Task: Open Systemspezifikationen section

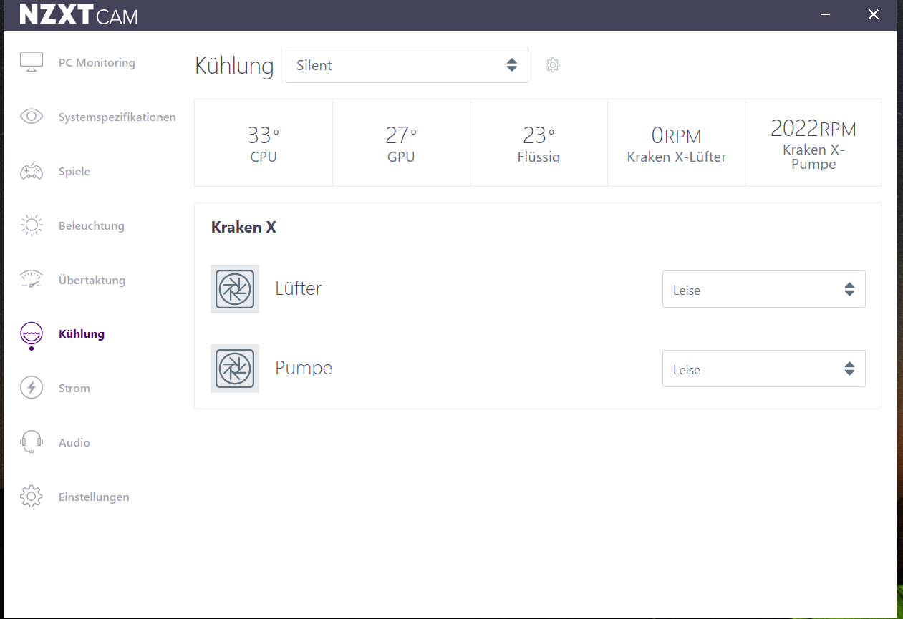Action: [117, 117]
